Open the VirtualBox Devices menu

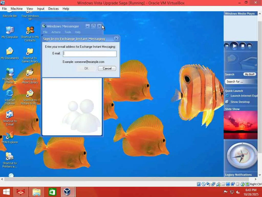pos(53,9)
